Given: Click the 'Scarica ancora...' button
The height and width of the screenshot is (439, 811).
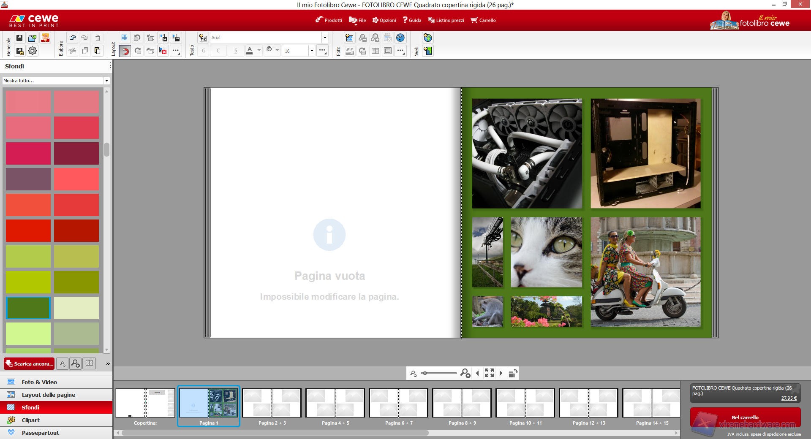Looking at the screenshot, I should pos(29,364).
